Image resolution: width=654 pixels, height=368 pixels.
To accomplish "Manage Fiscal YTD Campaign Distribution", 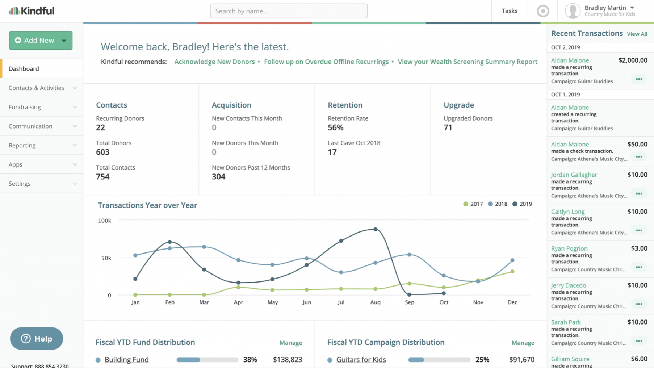I will pyautogui.click(x=523, y=343).
